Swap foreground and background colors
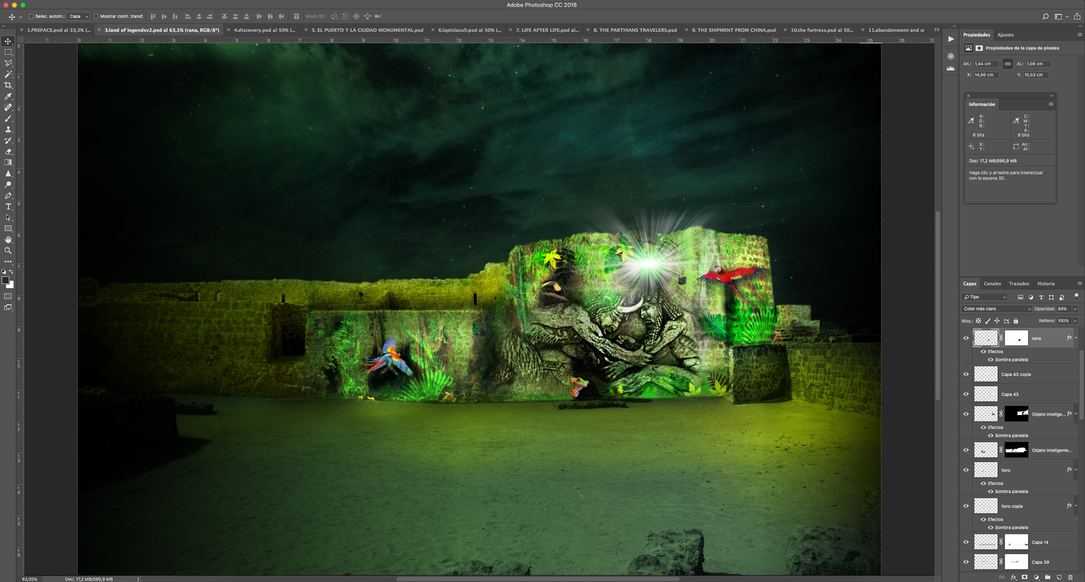Screen dimensions: 1085x582 pyautogui.click(x=11, y=272)
